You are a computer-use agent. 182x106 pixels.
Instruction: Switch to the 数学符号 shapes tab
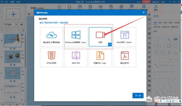coord(166,27)
